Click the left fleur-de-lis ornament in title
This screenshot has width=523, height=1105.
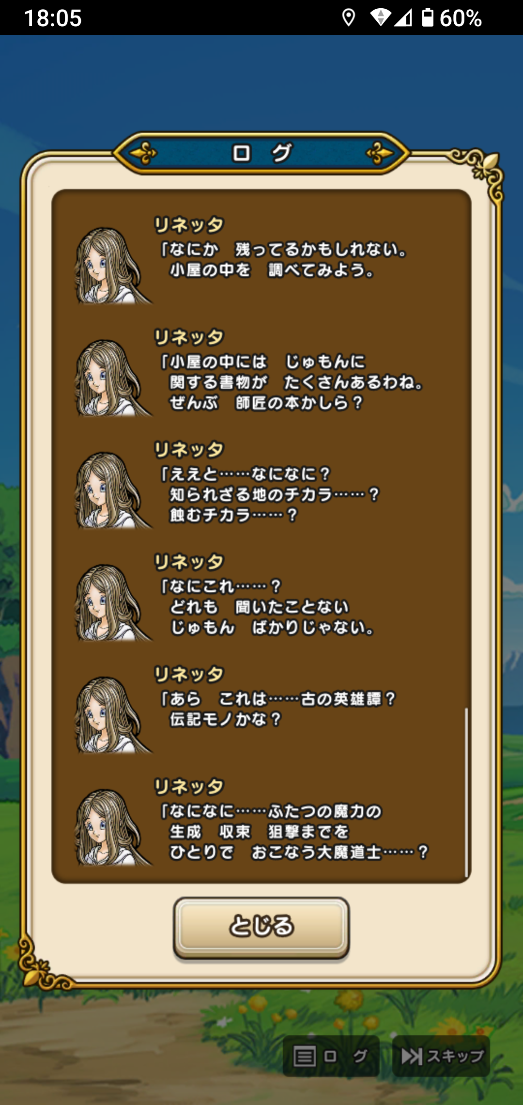[143, 153]
